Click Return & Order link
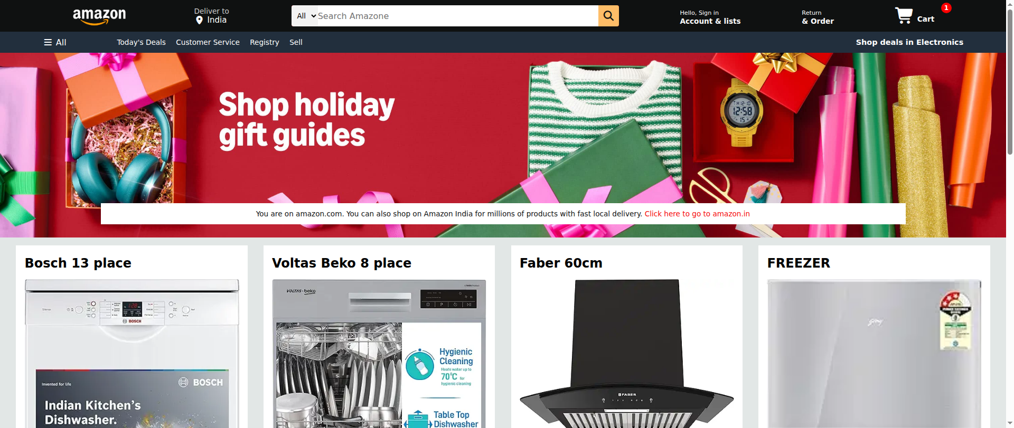Image resolution: width=1014 pixels, height=428 pixels. (818, 17)
